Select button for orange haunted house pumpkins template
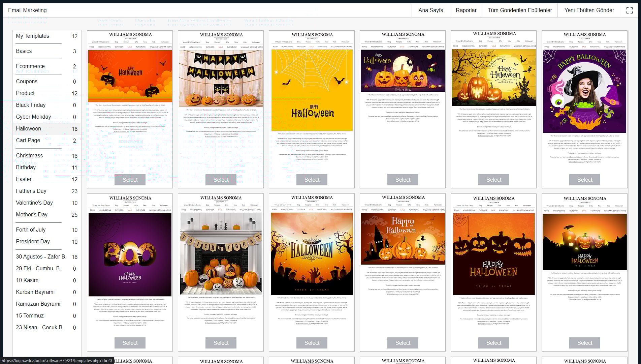 point(403,343)
